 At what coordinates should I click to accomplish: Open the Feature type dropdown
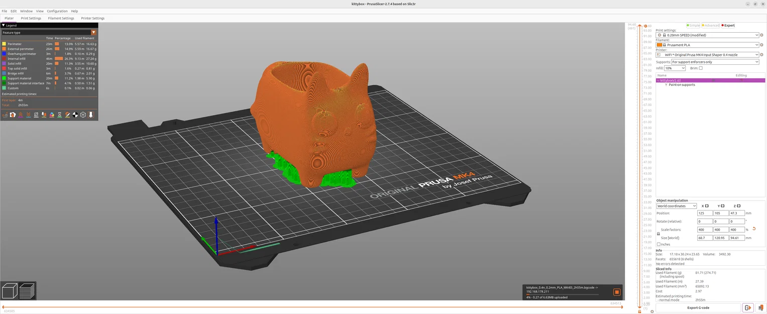tap(49, 32)
